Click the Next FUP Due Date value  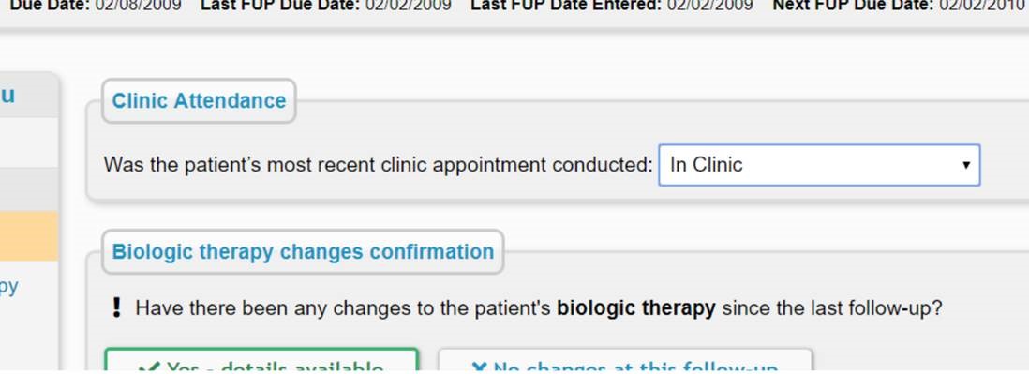click(980, 6)
